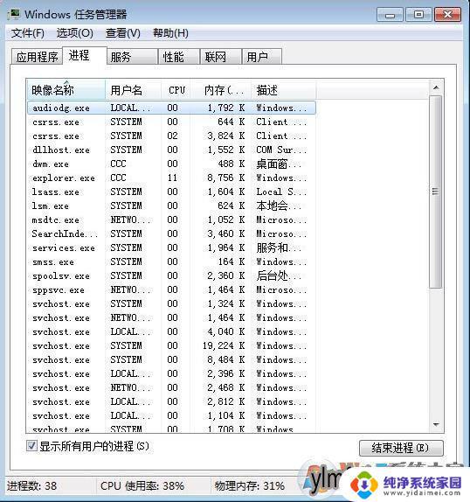
Task: Click the 桌面窗... description cell
Action: (x=279, y=164)
